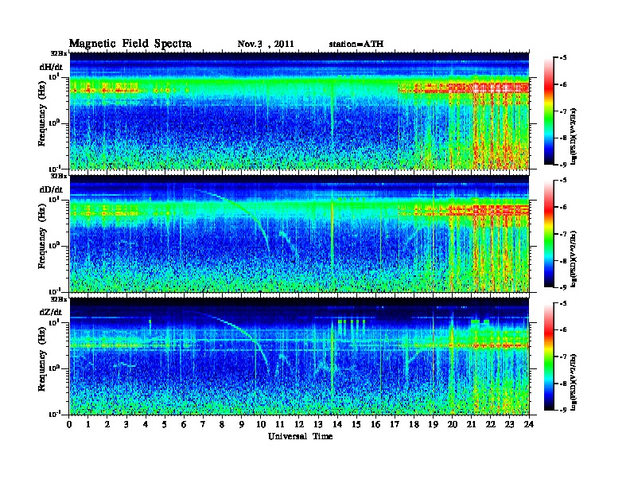Screen dimensions: 630x487
Task: Click the -7 value on the dZ/dt color bar
Action: 563,356
